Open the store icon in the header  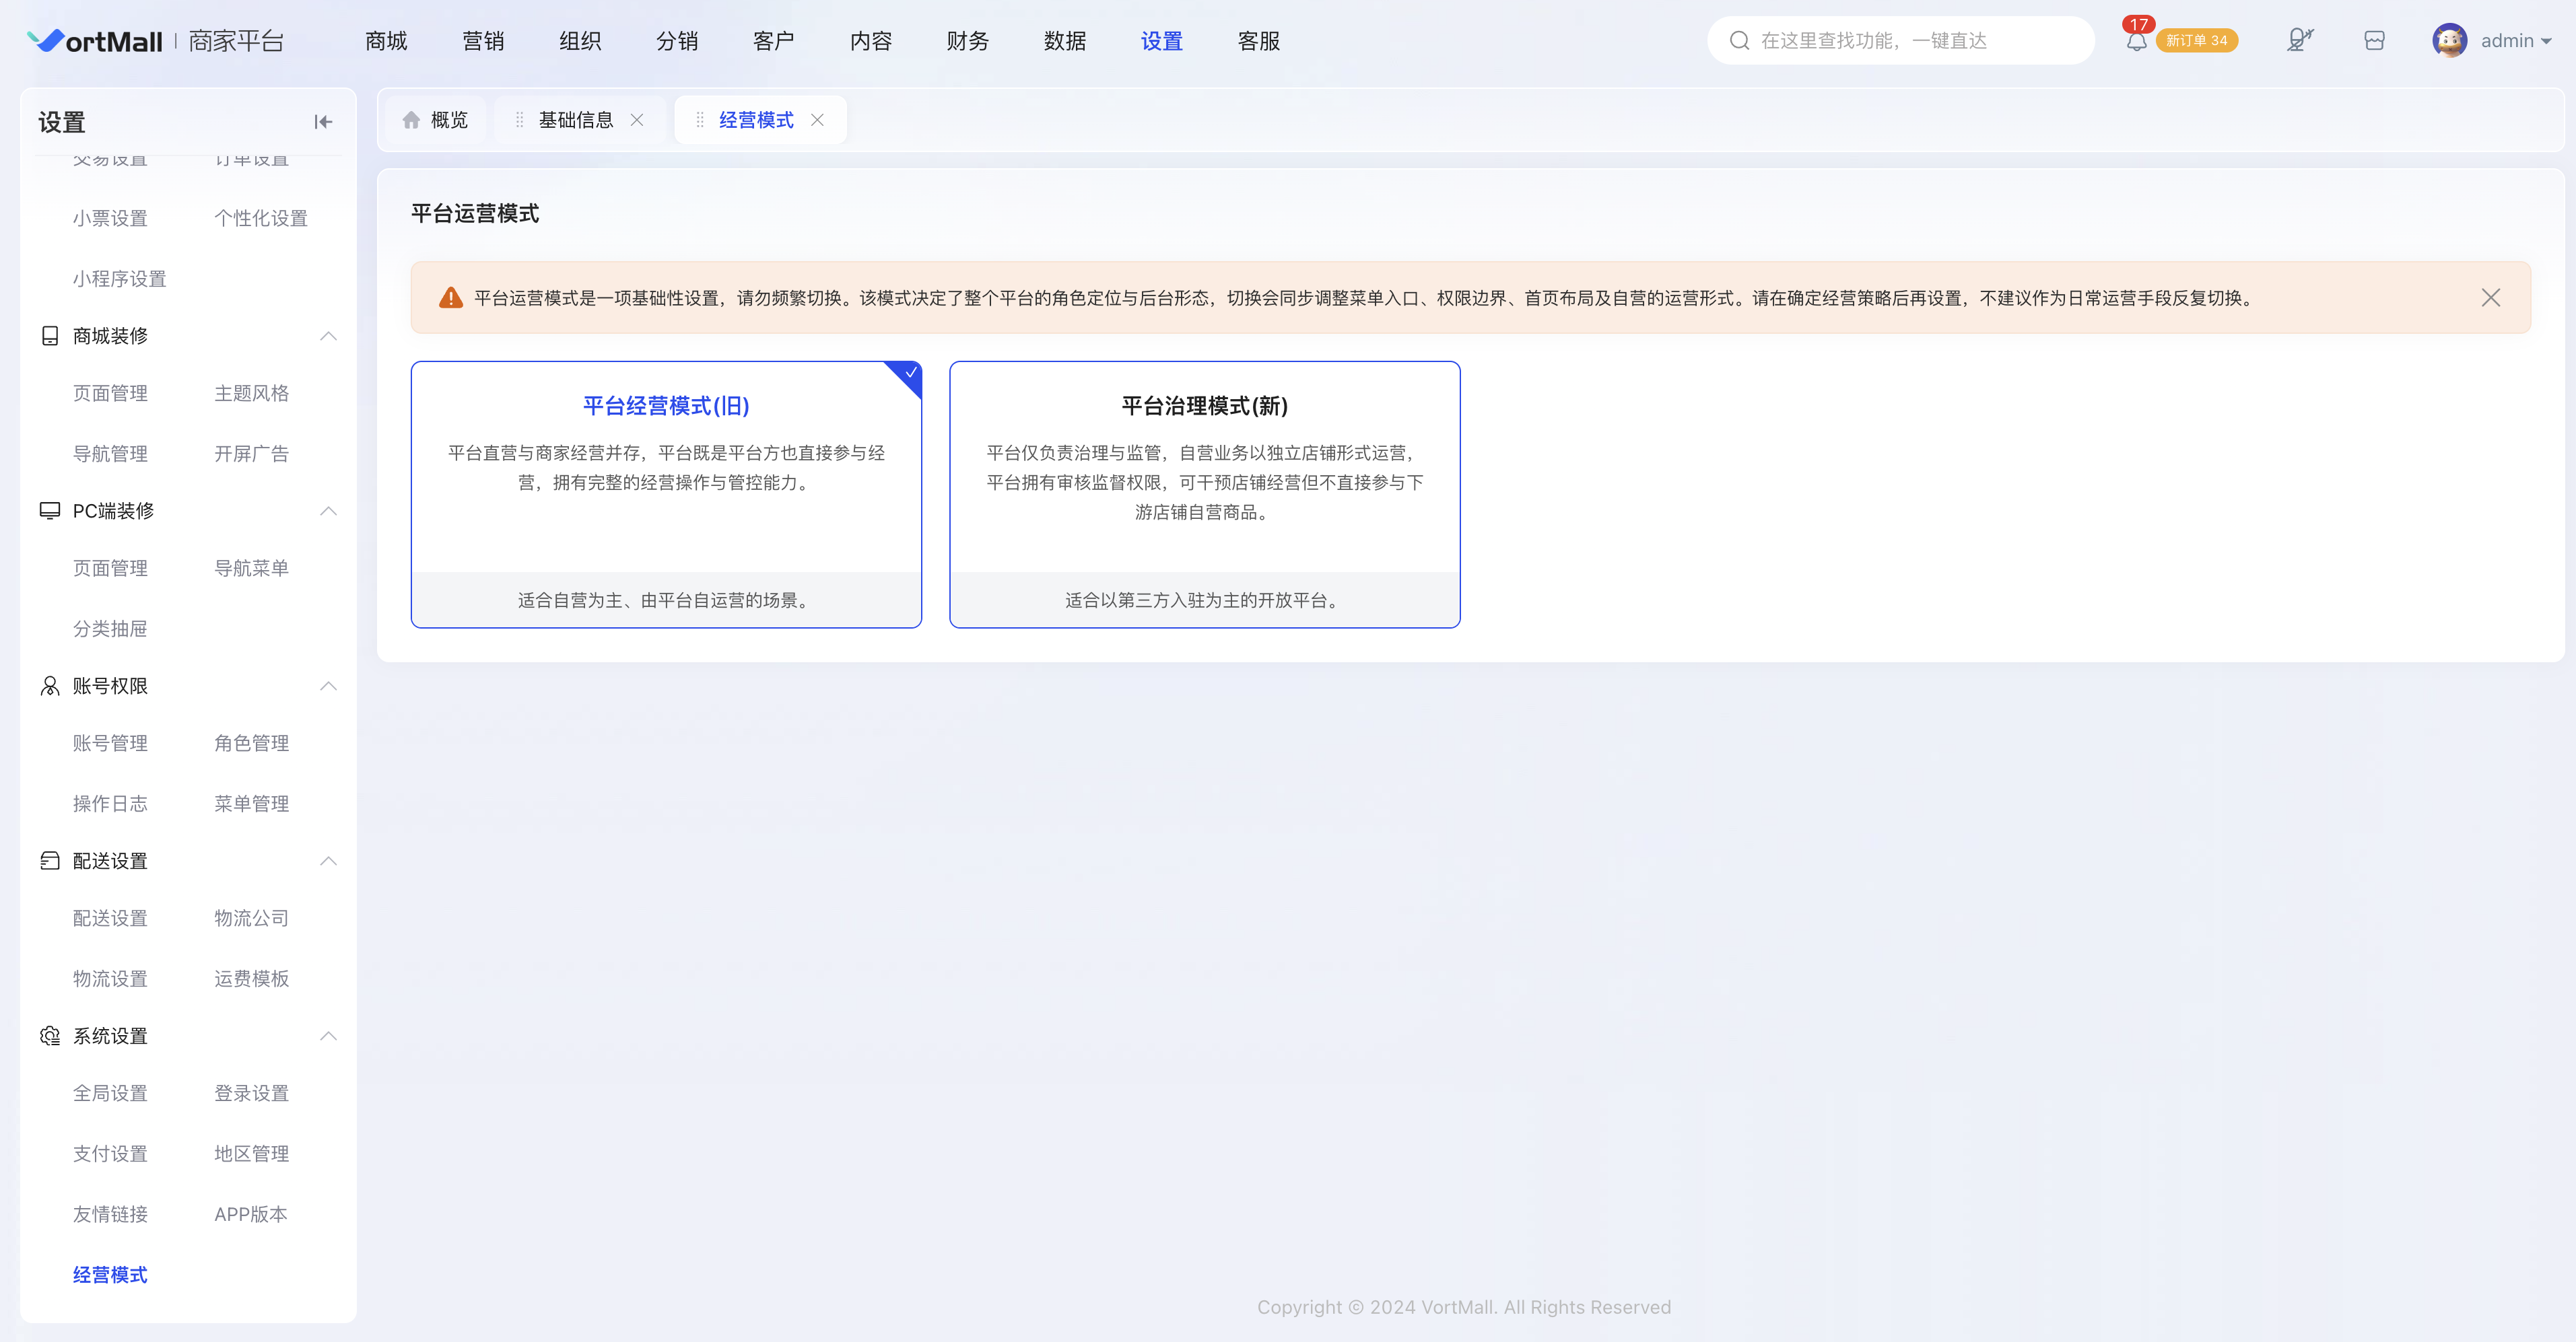pos(2374,40)
